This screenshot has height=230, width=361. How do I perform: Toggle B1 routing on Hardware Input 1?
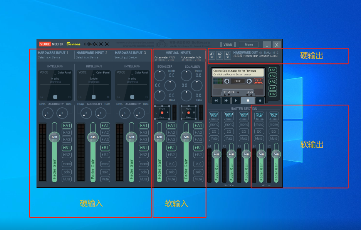(67, 148)
